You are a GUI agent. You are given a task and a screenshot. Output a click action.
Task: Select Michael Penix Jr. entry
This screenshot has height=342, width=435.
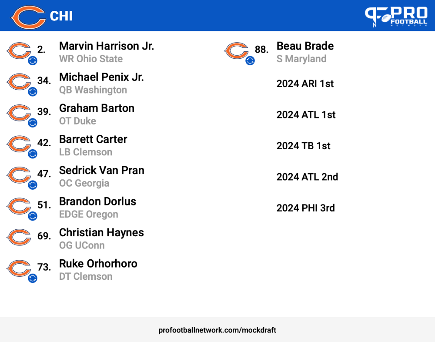pos(101,83)
